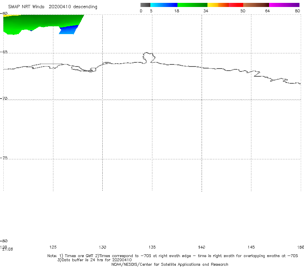Click the color bar label "18"
This screenshot has width=304, height=267.
pos(177,11)
